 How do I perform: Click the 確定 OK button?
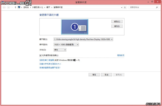(x=94, y=75)
